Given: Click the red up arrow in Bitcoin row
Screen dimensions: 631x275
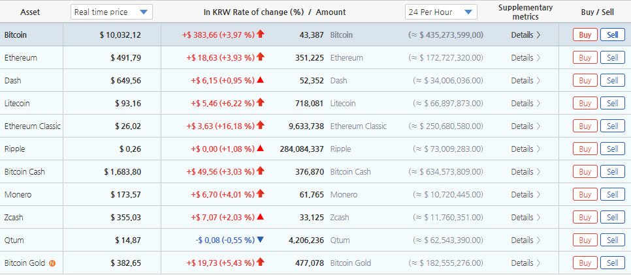Looking at the screenshot, I should point(261,35).
